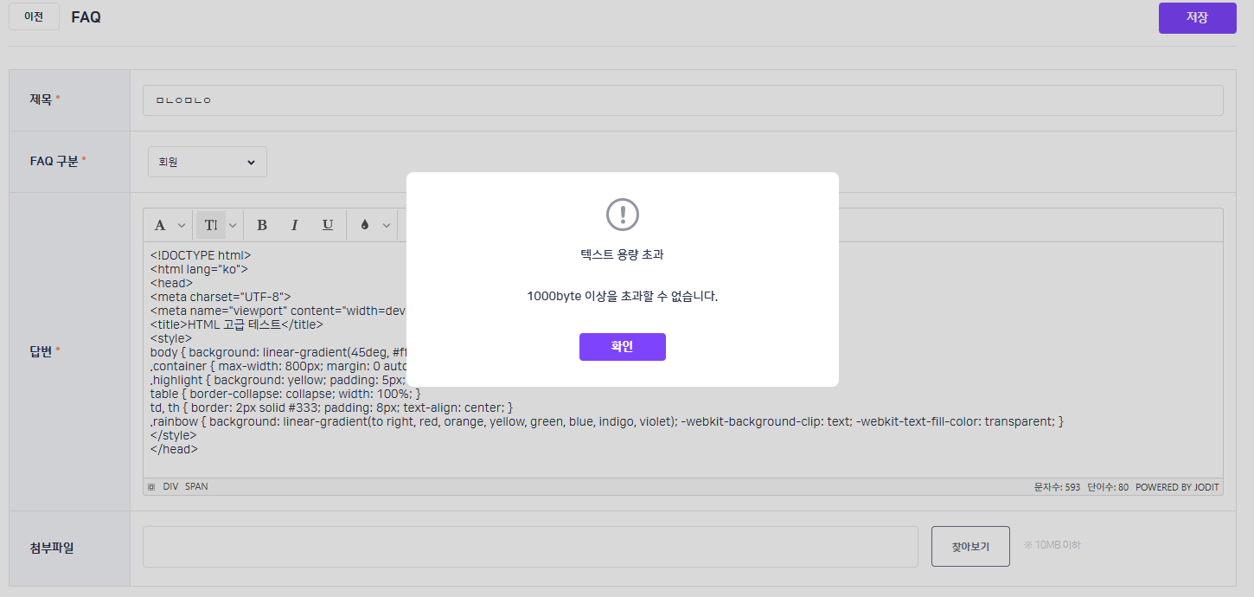Click the font family A icon

click(x=160, y=225)
